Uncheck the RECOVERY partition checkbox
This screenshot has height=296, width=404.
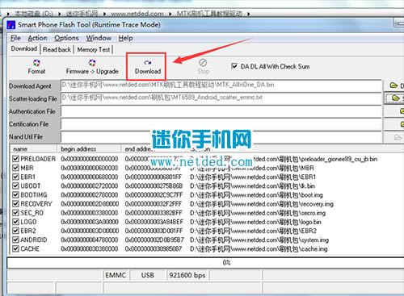point(15,204)
